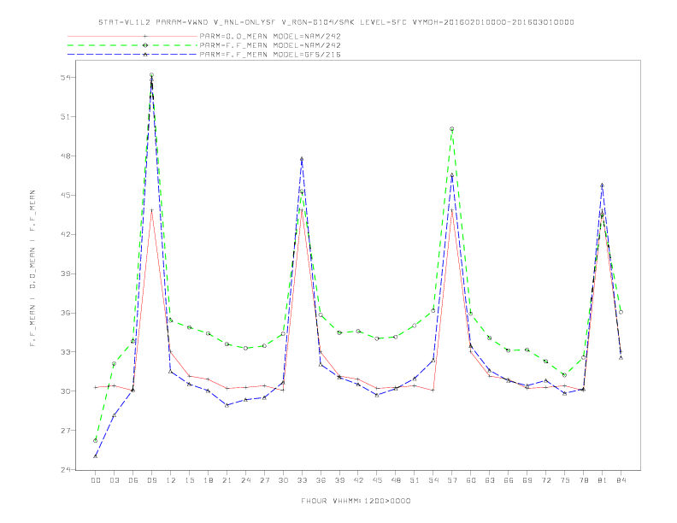Click x-axis tick label 66
The image size is (677, 523).
tap(509, 480)
